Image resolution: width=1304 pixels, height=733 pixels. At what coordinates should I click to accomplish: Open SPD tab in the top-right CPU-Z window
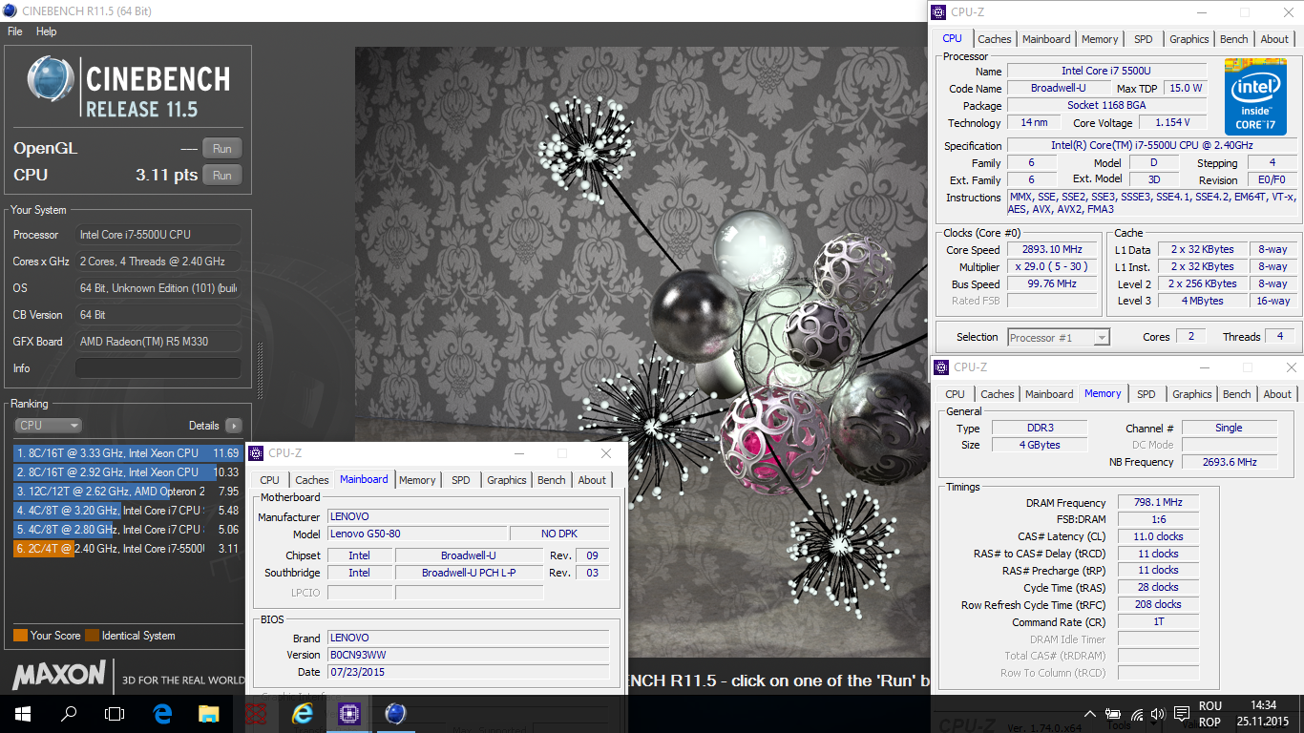tap(1143, 39)
